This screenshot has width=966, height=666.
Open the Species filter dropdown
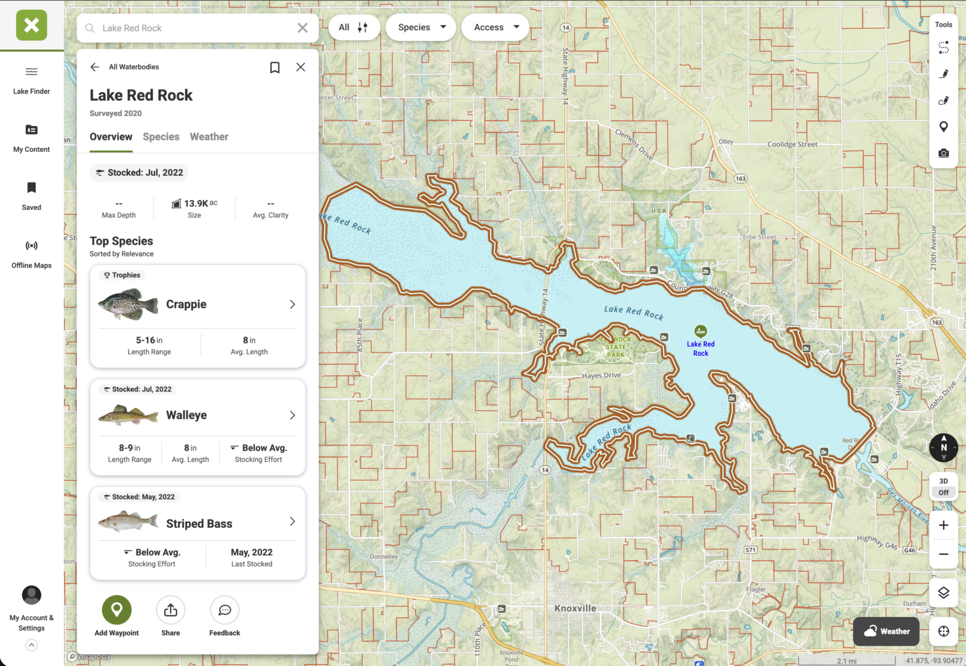[421, 28]
